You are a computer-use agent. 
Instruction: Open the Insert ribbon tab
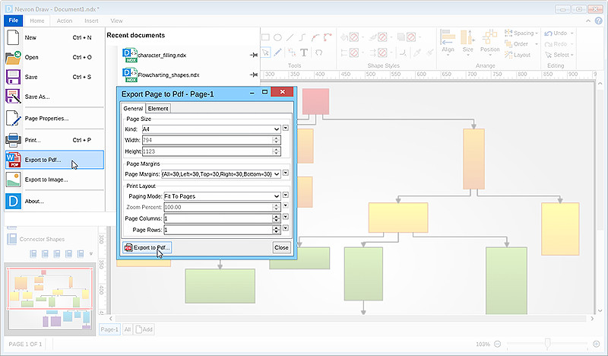[x=91, y=21]
